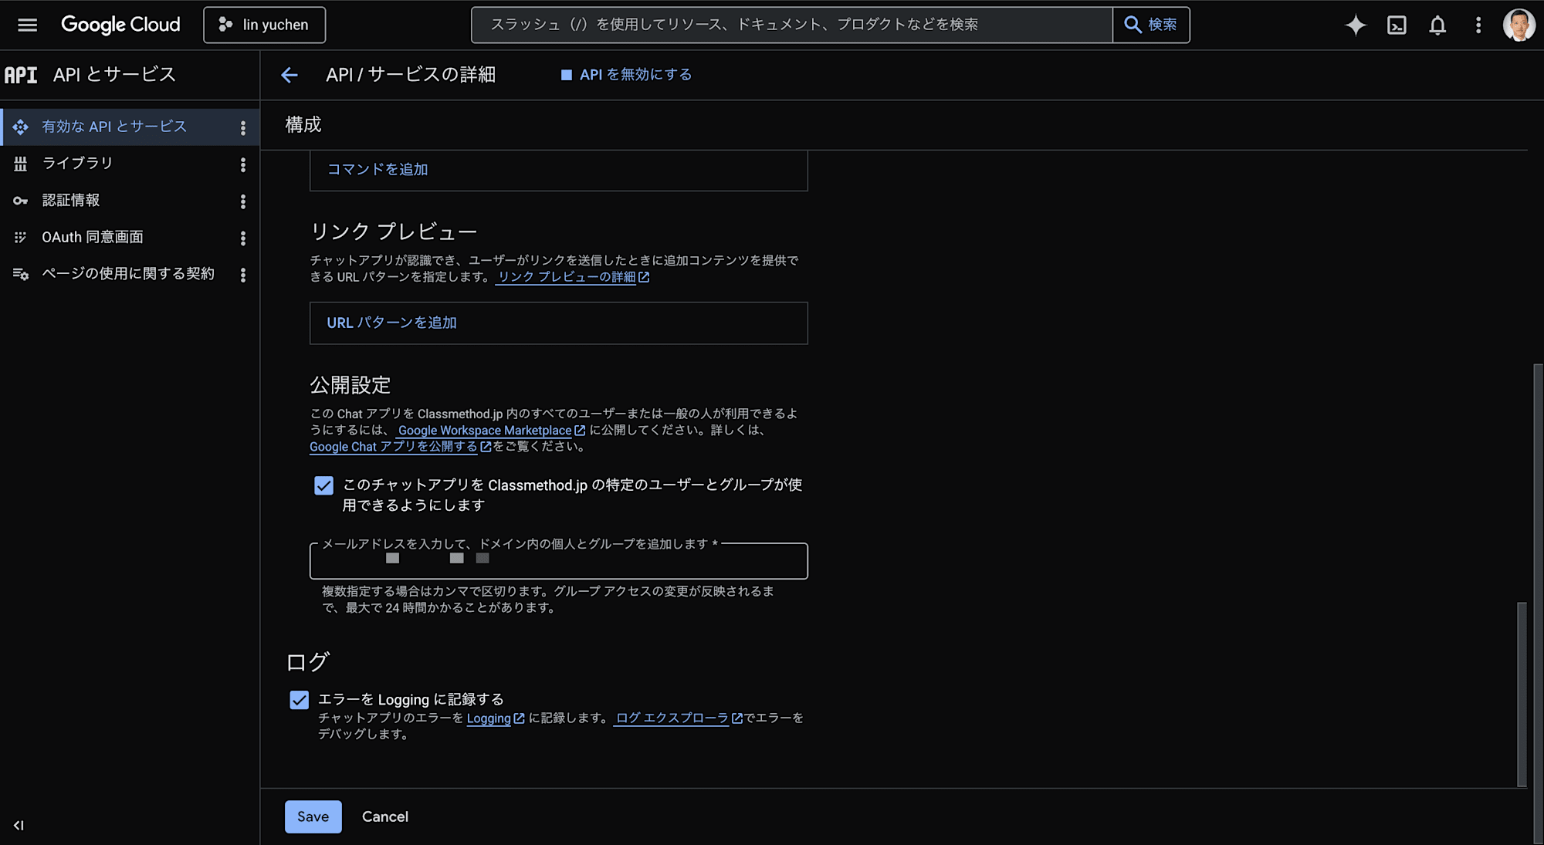Open more options for ページの使用に関する契約

(243, 275)
